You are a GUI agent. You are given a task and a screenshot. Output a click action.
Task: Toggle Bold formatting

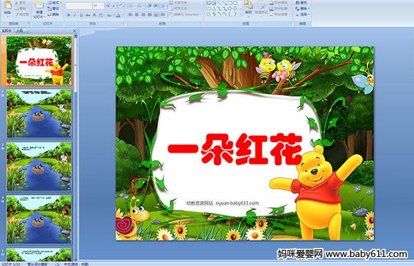(69, 15)
